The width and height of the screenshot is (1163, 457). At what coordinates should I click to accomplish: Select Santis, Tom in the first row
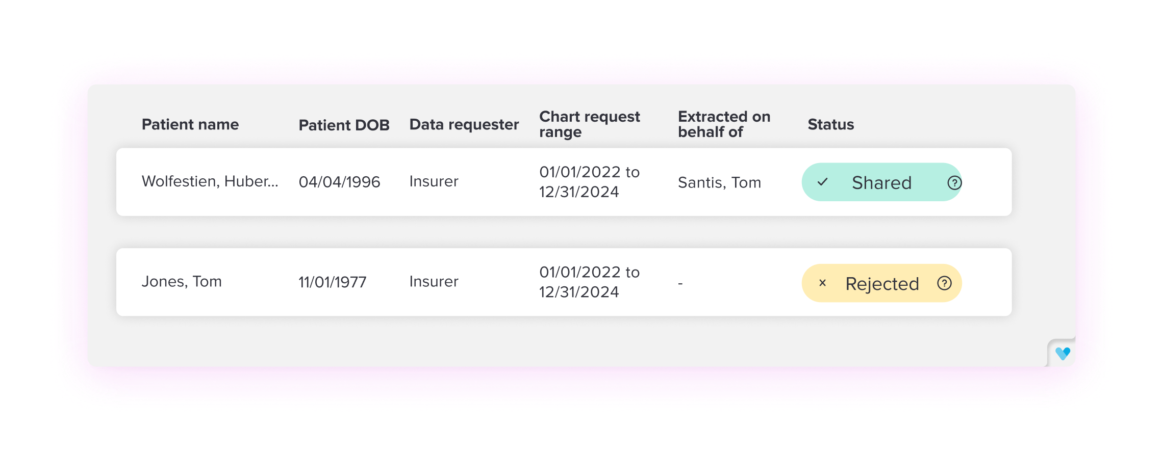pyautogui.click(x=719, y=182)
